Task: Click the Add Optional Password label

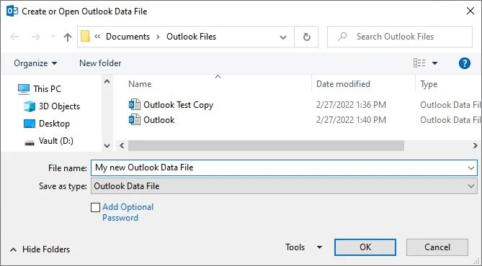Action: 128,212
